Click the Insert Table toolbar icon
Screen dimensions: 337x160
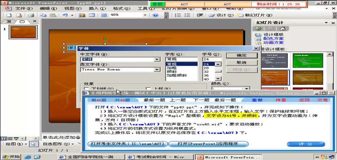(92, 15)
